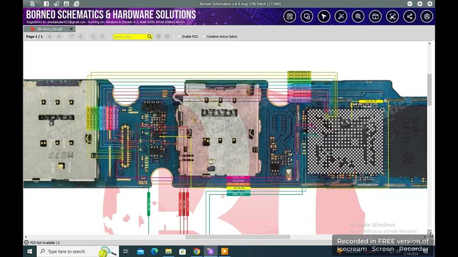Tick the Combine Active Select checkbox
458x257 pixels.
click(204, 37)
